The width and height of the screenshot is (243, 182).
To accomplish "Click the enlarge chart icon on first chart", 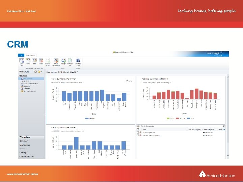I will [x=132, y=81].
